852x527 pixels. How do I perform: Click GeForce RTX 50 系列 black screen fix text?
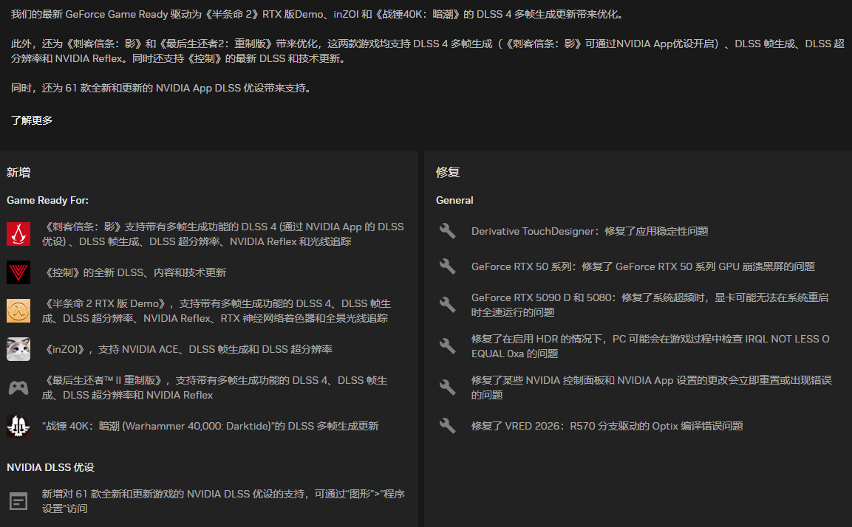click(643, 266)
